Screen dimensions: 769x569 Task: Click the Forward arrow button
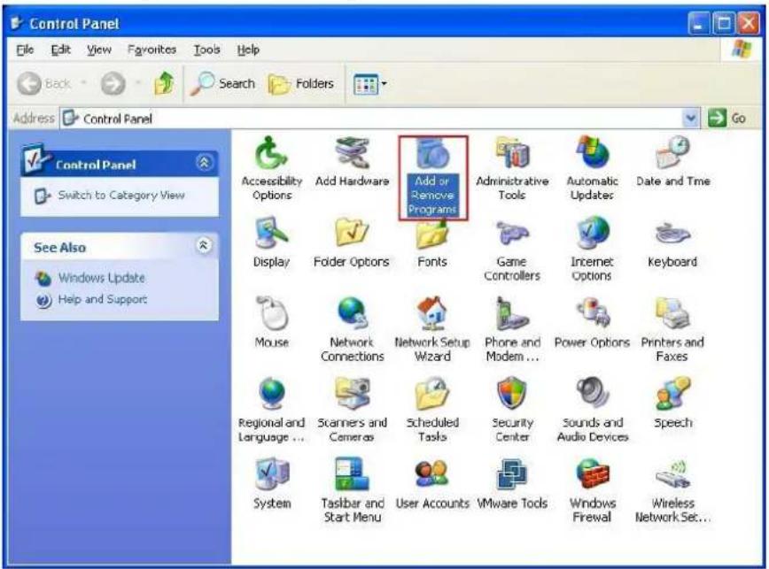tap(113, 84)
